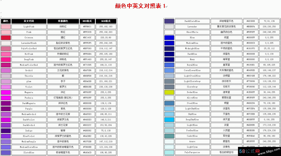The image size is (281, 156).
Task: Pick the swatch beside Blue (纯蓝)
Action: 169,38
